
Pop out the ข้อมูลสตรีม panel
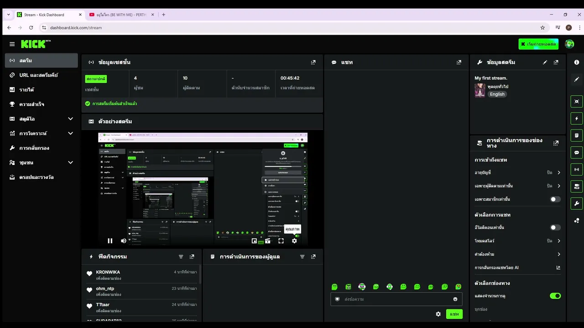[556, 62]
